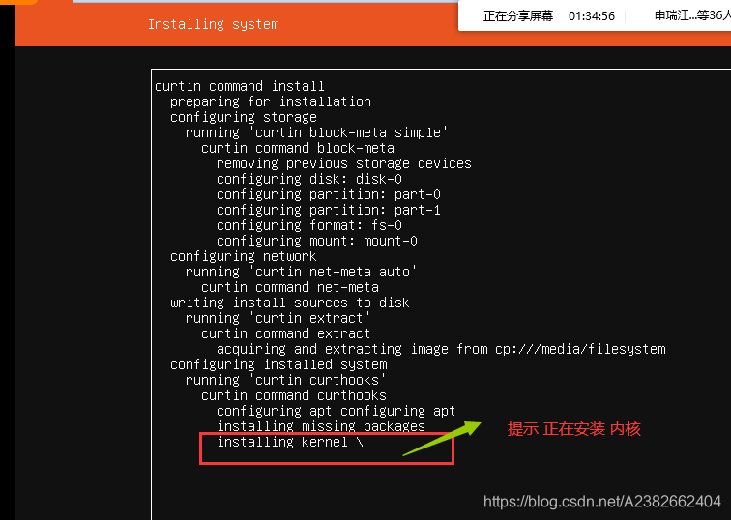Click the line running 'curtin net-meta auto'
731x520 pixels.
(301, 272)
